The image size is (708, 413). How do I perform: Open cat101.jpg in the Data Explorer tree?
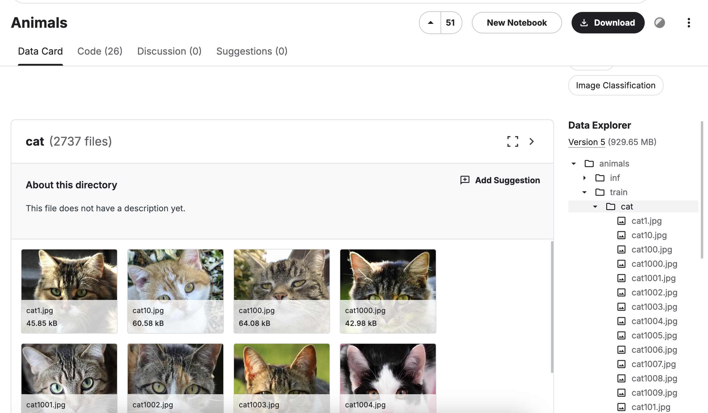click(651, 407)
